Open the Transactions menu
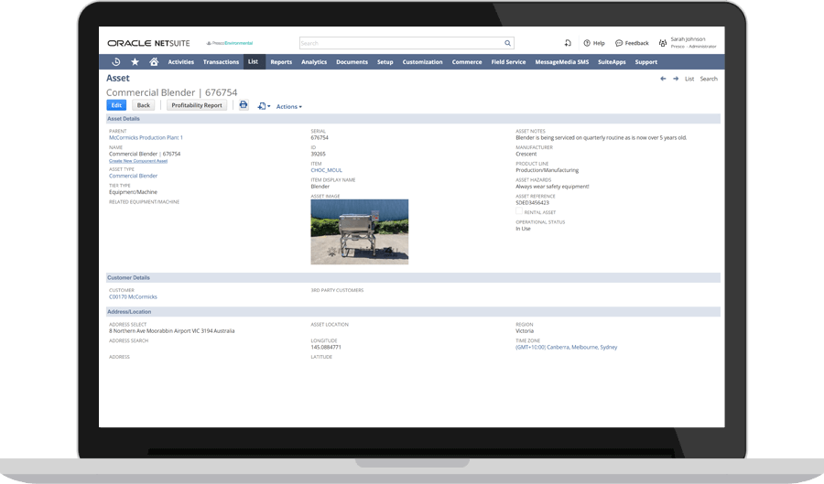This screenshot has width=824, height=484. coord(221,62)
